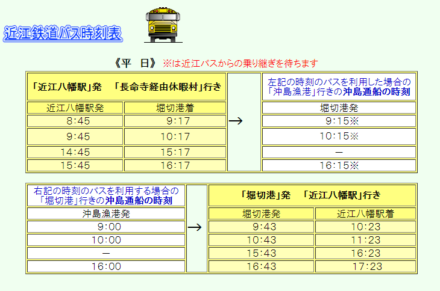Select the 10:15※ ferry time

339,136
